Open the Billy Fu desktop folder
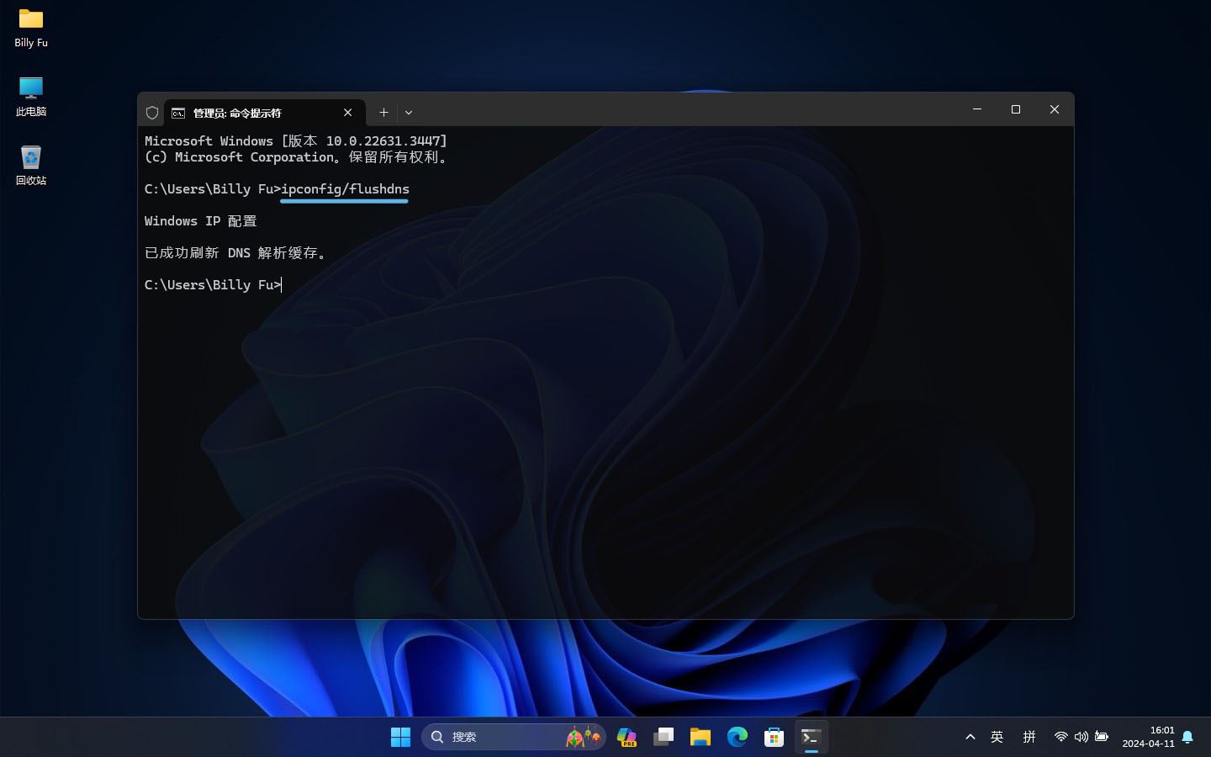This screenshot has width=1211, height=757. 30,25
